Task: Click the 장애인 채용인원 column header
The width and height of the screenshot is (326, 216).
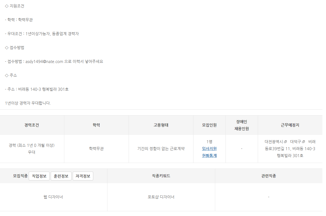Action: click(x=242, y=125)
